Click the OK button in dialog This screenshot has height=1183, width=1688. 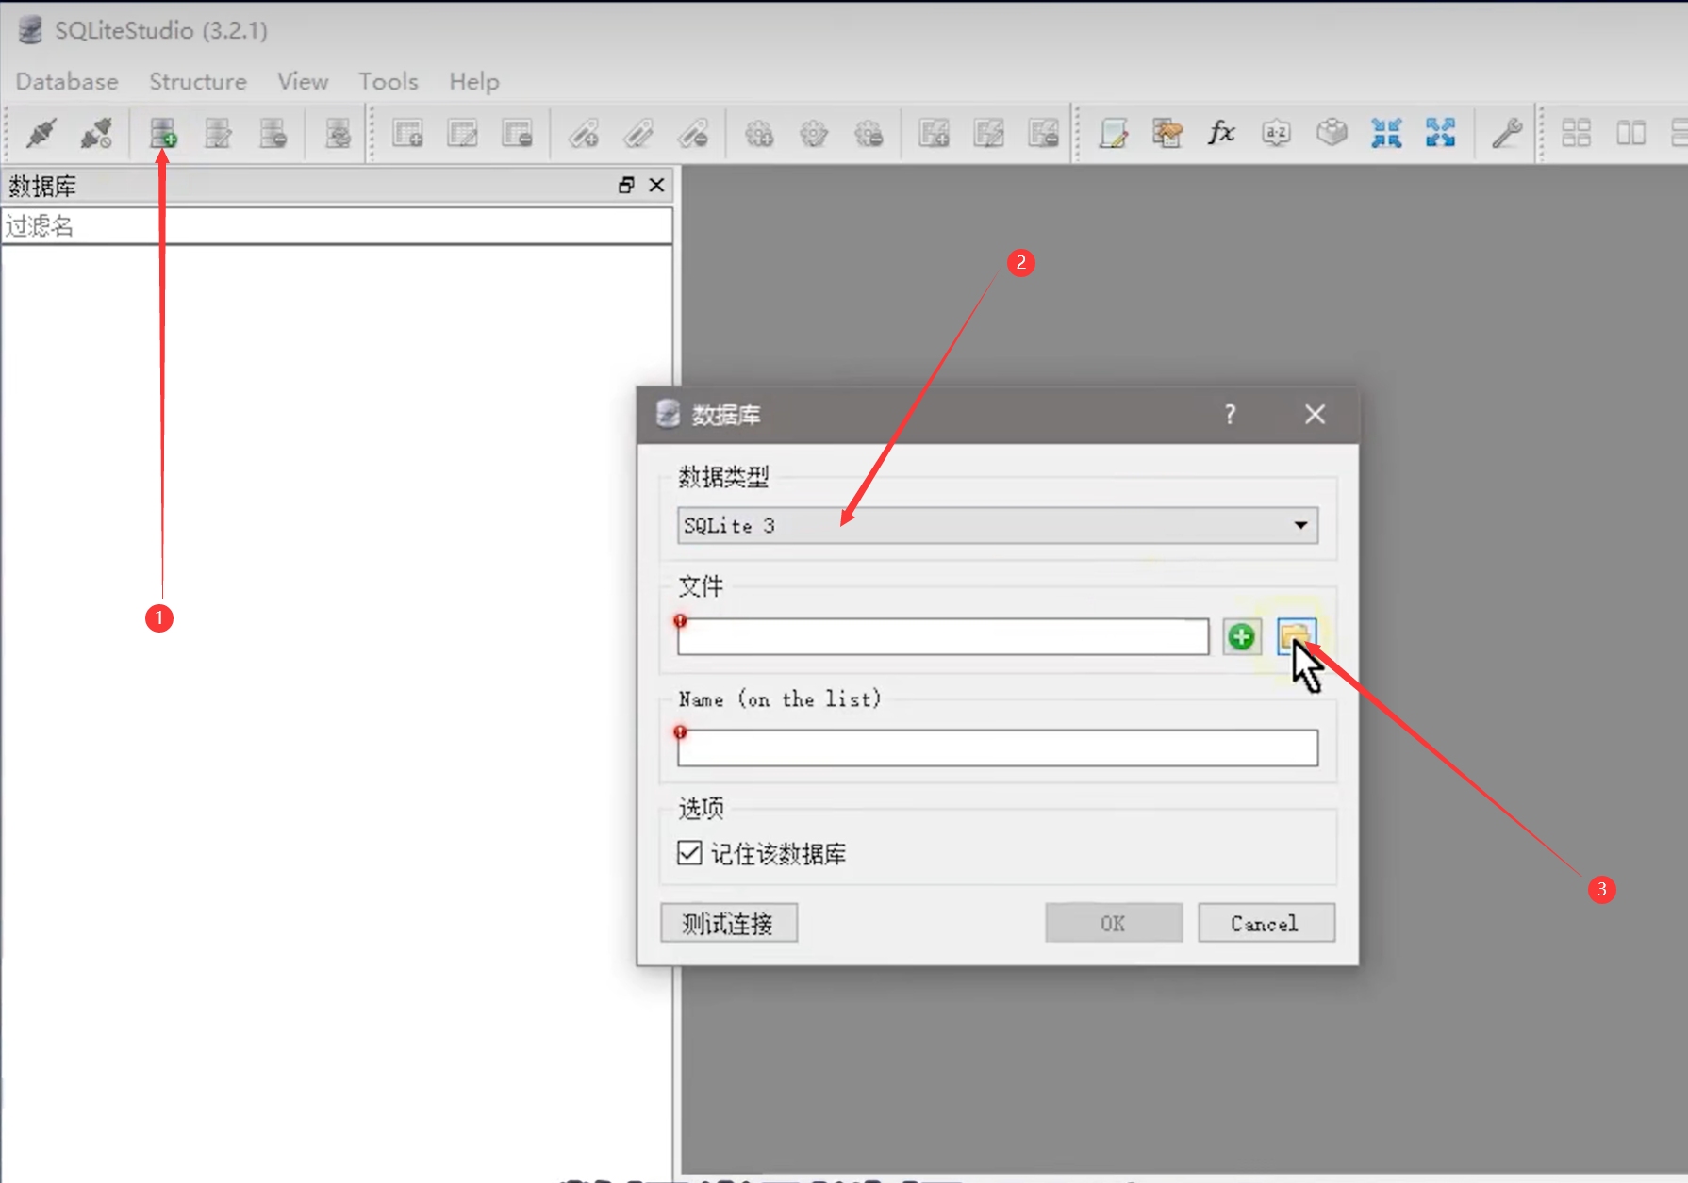pos(1114,923)
